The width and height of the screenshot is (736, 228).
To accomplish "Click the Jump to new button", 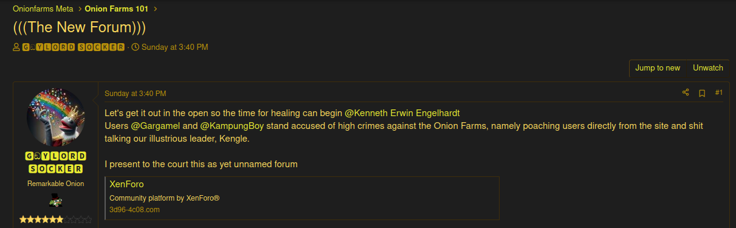I will (x=658, y=68).
